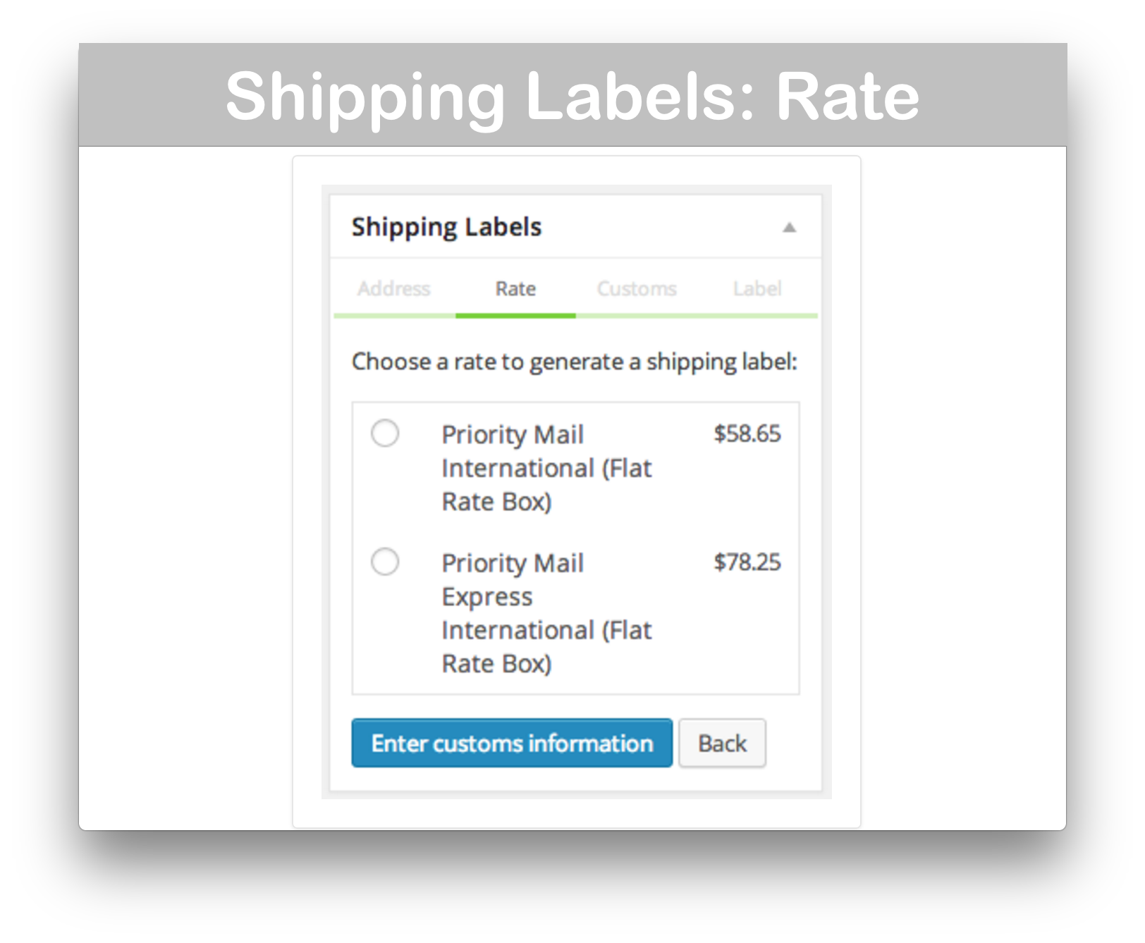Switch to the Label tab
This screenshot has height=943, width=1145.
(x=757, y=288)
